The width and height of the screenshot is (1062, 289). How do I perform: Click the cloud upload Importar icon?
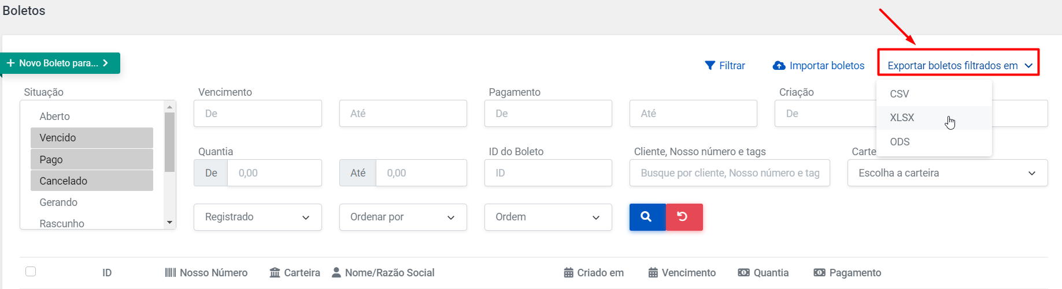pyautogui.click(x=779, y=66)
